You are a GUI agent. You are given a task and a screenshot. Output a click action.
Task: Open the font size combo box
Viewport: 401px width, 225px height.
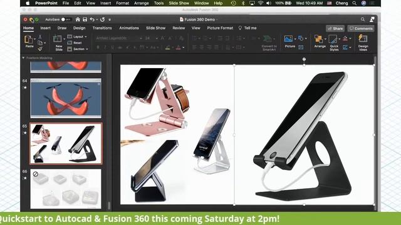tap(151, 38)
